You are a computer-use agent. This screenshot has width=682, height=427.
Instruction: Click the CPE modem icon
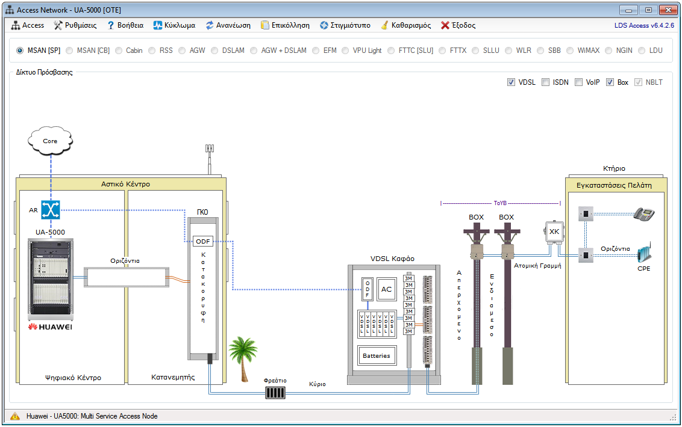click(x=644, y=254)
